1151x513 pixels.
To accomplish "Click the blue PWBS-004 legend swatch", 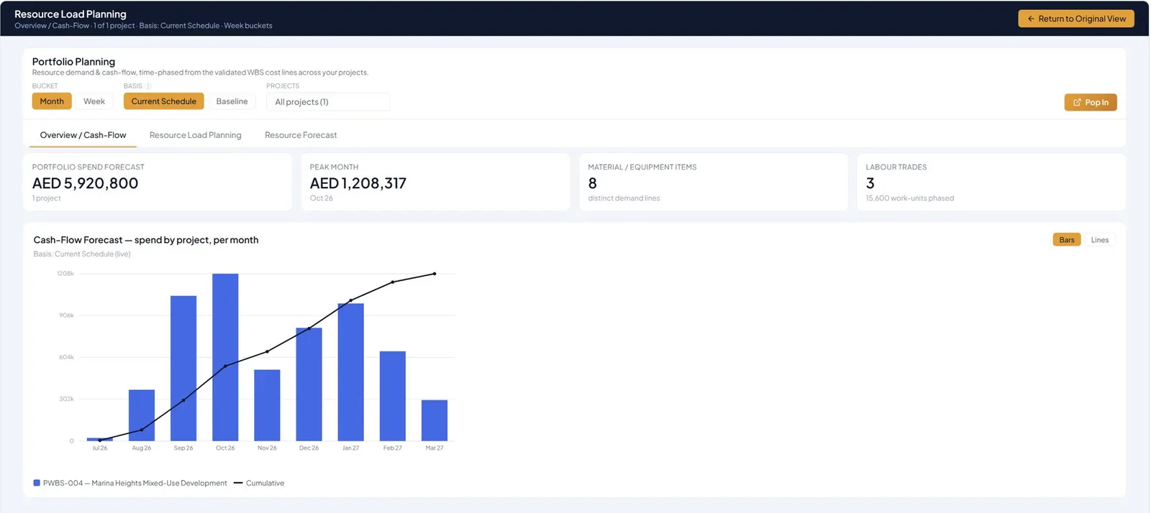I will tap(37, 483).
